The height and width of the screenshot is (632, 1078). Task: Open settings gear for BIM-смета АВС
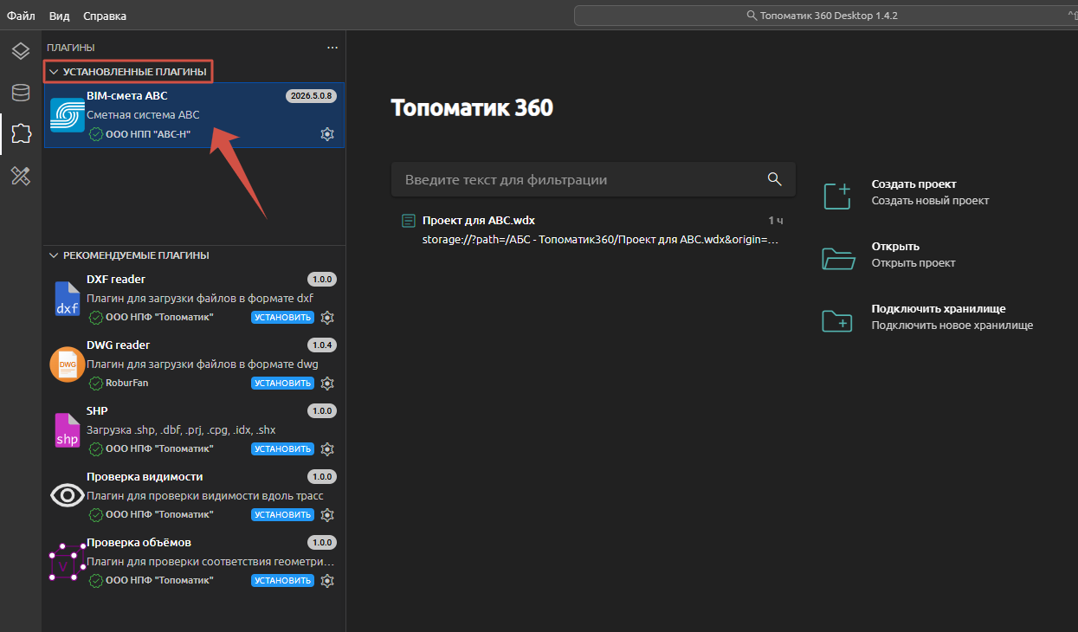click(x=327, y=134)
